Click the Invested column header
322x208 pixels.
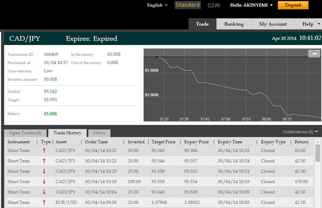[x=136, y=142]
